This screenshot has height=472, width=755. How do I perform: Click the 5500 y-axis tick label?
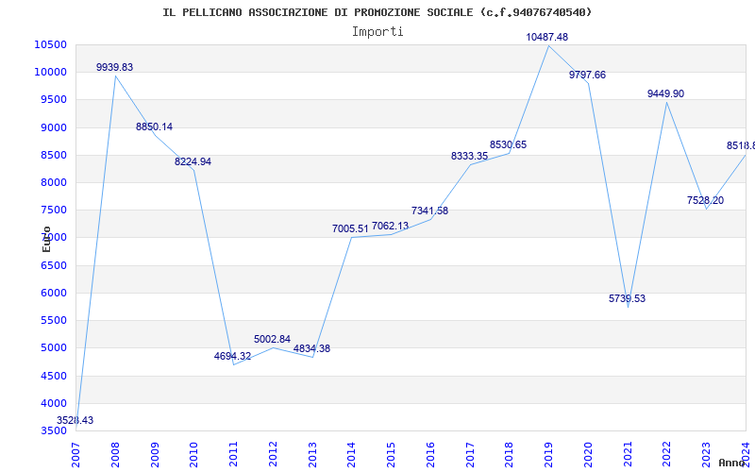(53, 320)
